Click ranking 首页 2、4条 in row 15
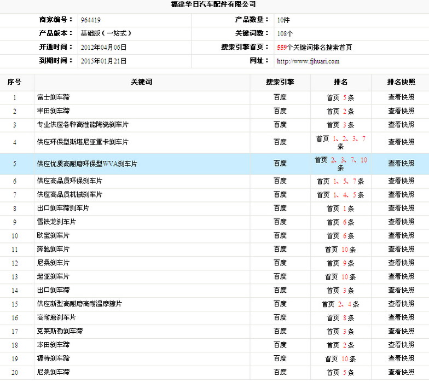The height and width of the screenshot is (382, 429). pos(340,304)
